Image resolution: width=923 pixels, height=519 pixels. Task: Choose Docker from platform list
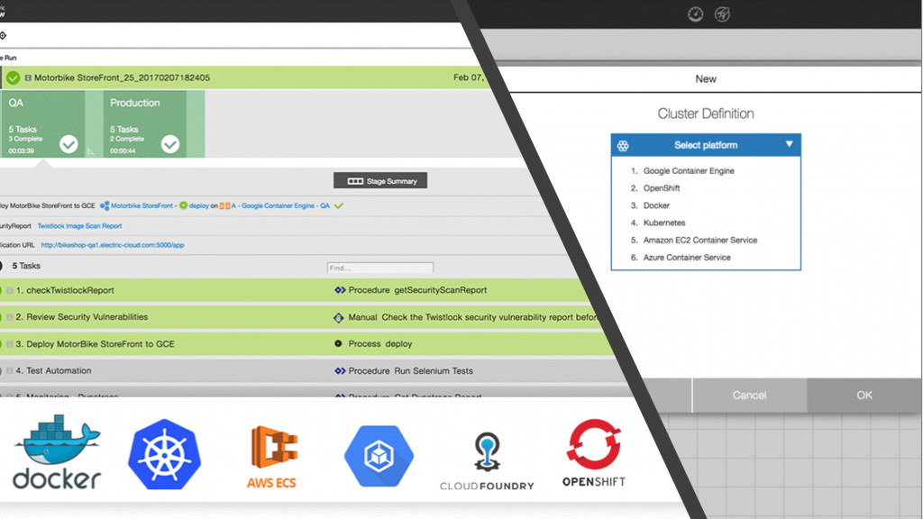coord(656,205)
